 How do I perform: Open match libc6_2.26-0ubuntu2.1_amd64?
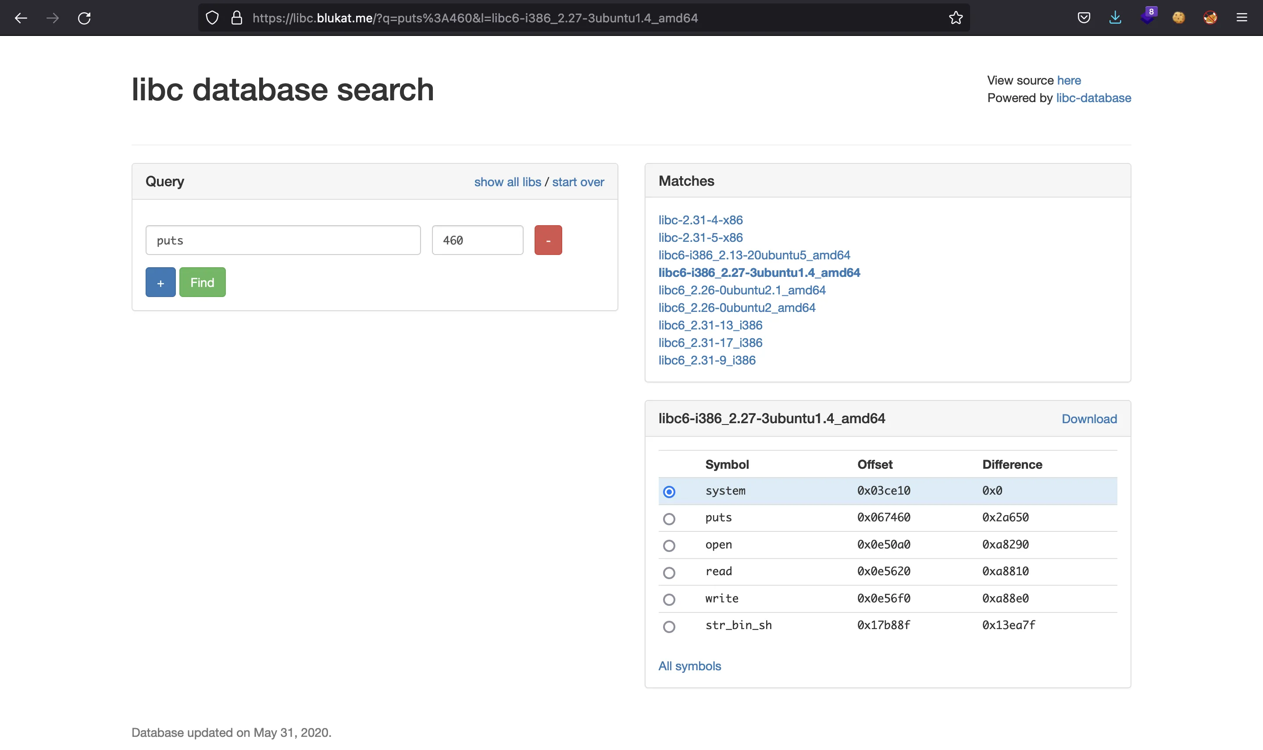(742, 290)
